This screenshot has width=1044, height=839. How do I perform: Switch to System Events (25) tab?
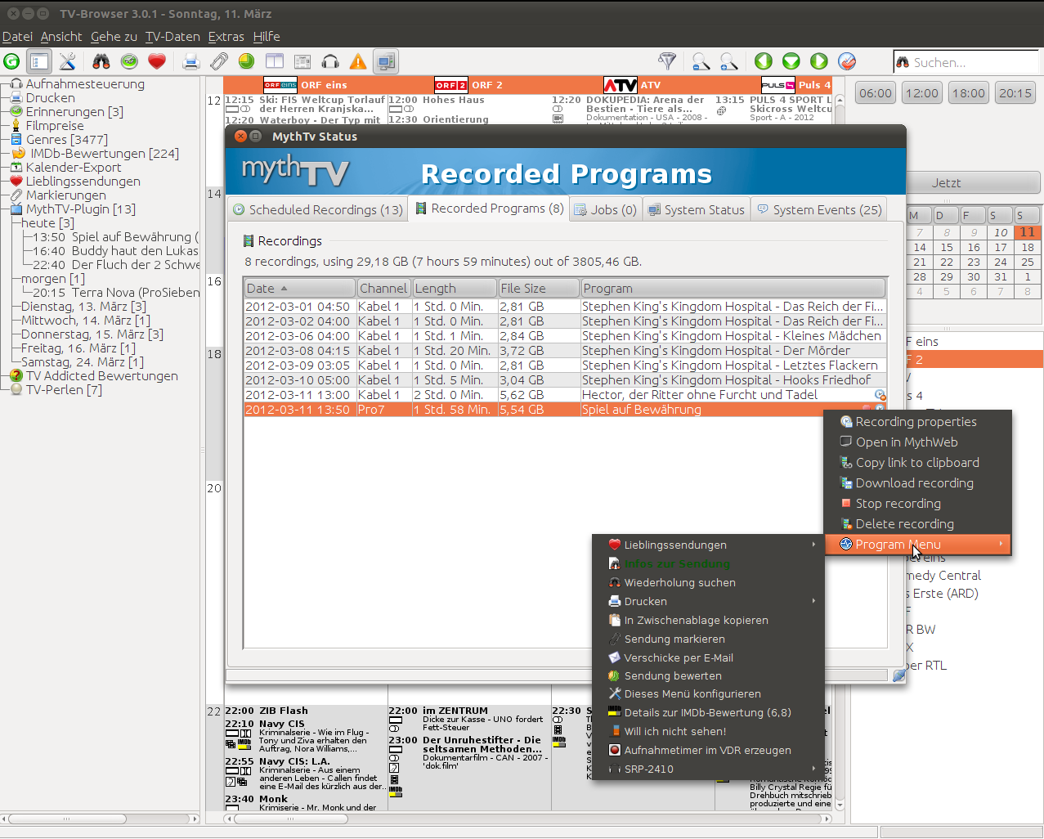coord(820,210)
